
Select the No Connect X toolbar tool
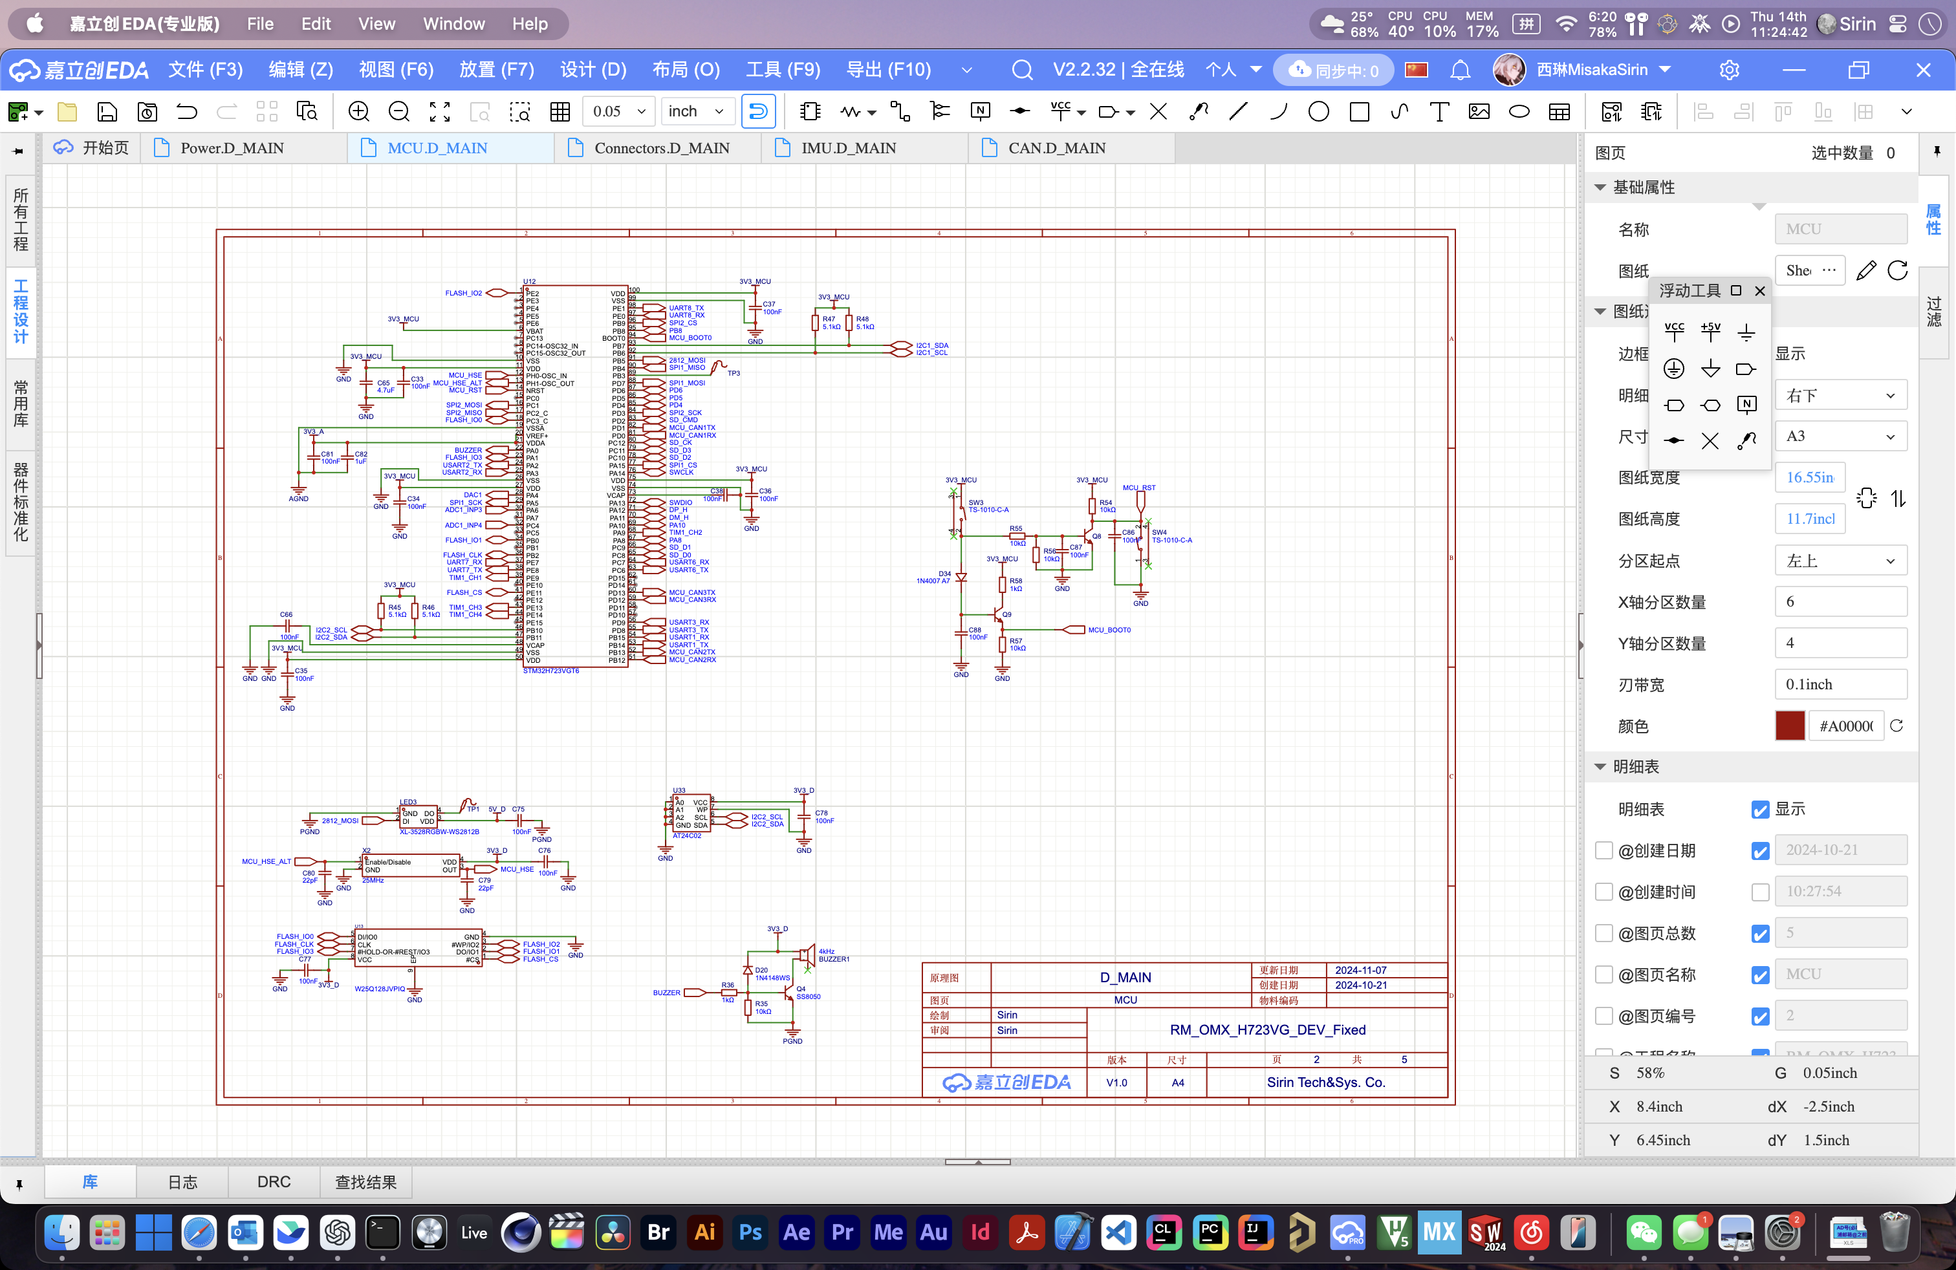[x=1158, y=112]
